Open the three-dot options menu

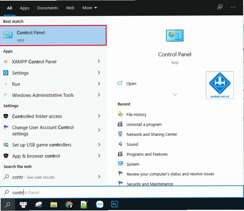[x=233, y=7]
